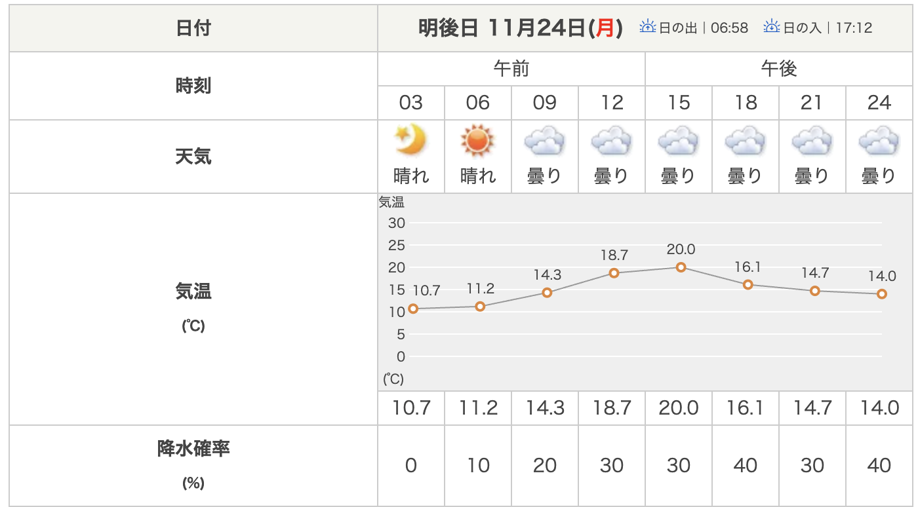Click the 10.7 data point on the temperature graph
The height and width of the screenshot is (507, 918).
coord(413,309)
